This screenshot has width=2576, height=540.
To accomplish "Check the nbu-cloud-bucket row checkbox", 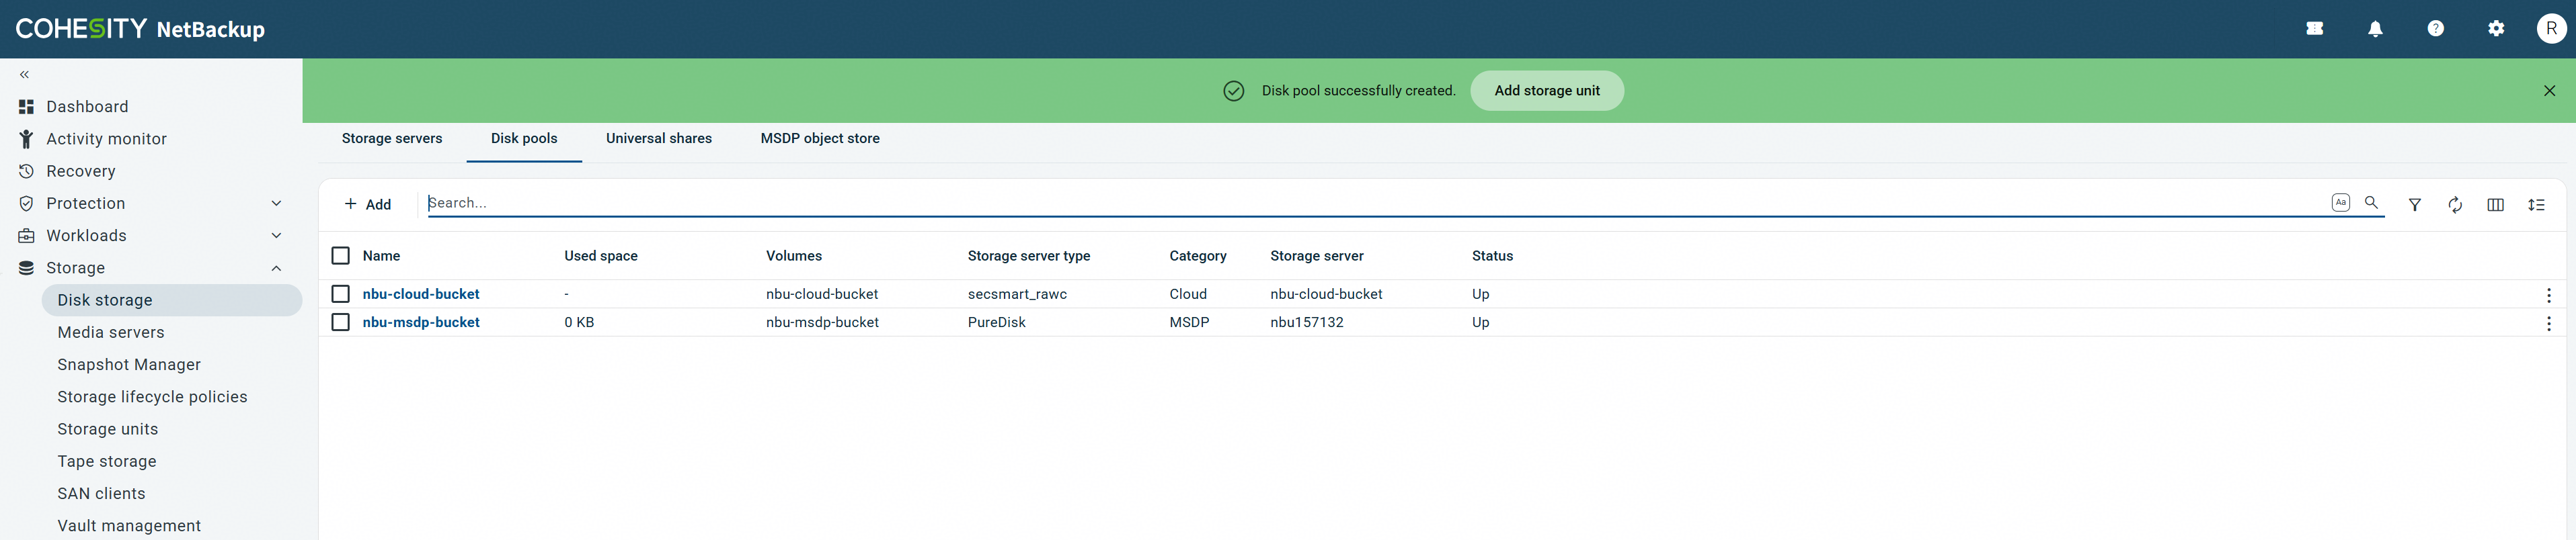I will 340,294.
